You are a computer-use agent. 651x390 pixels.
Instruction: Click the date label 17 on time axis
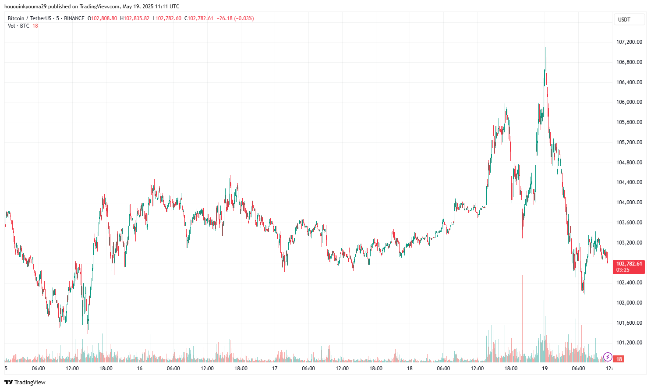[275, 369]
